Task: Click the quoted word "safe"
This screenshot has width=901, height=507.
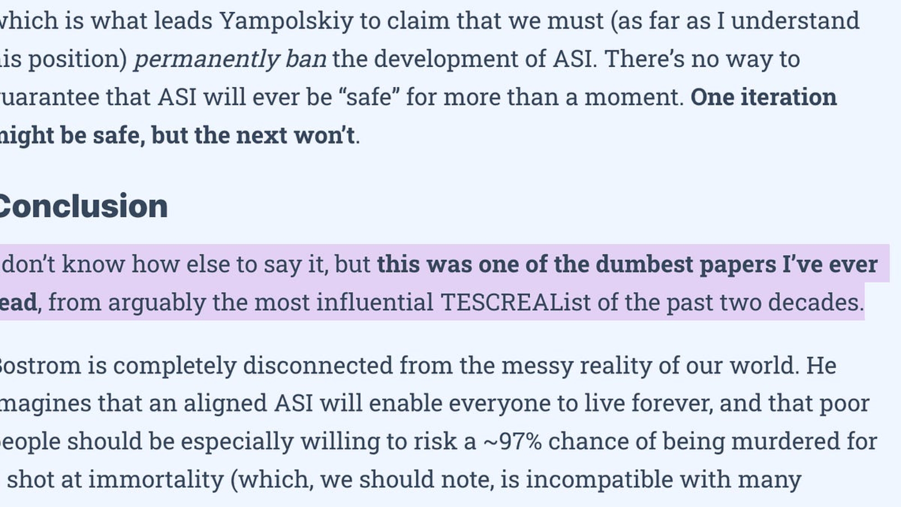Action: click(x=369, y=97)
